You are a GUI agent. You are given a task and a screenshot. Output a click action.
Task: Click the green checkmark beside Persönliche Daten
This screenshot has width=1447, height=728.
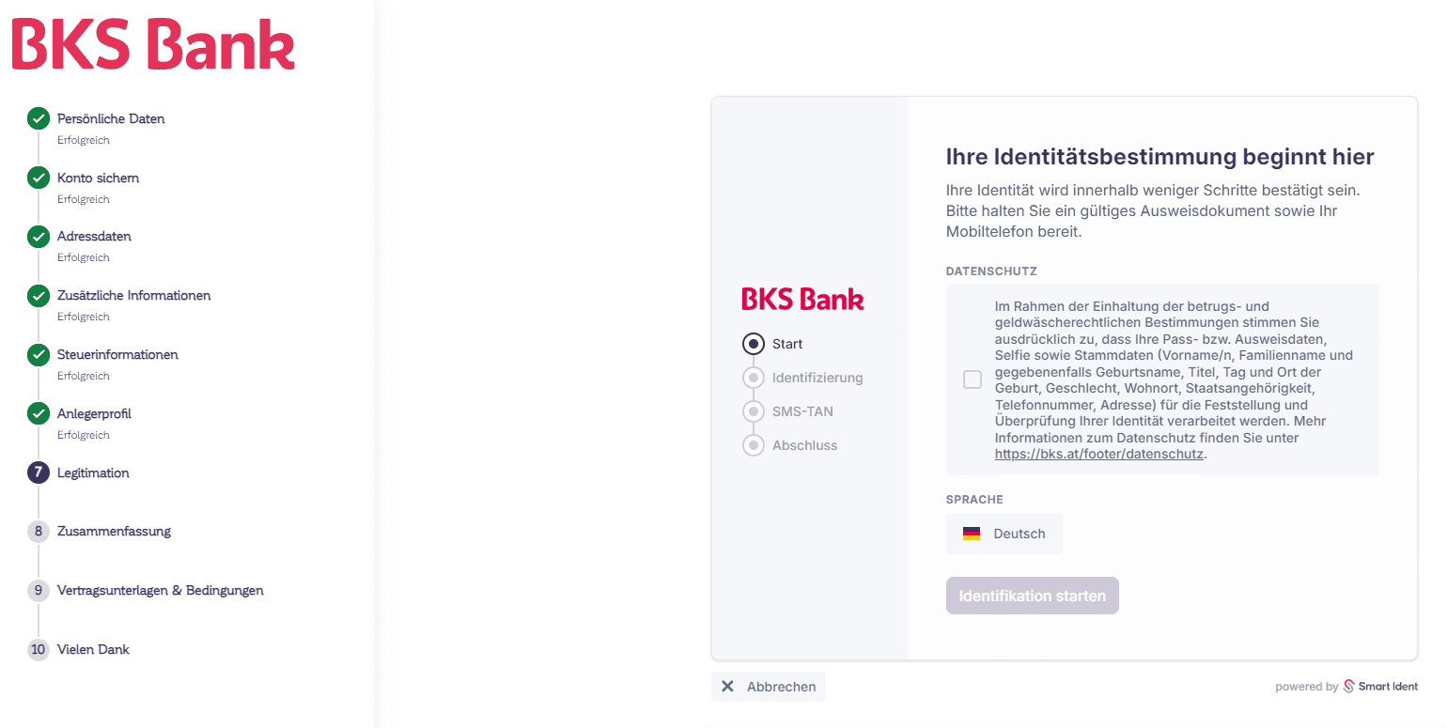(39, 119)
